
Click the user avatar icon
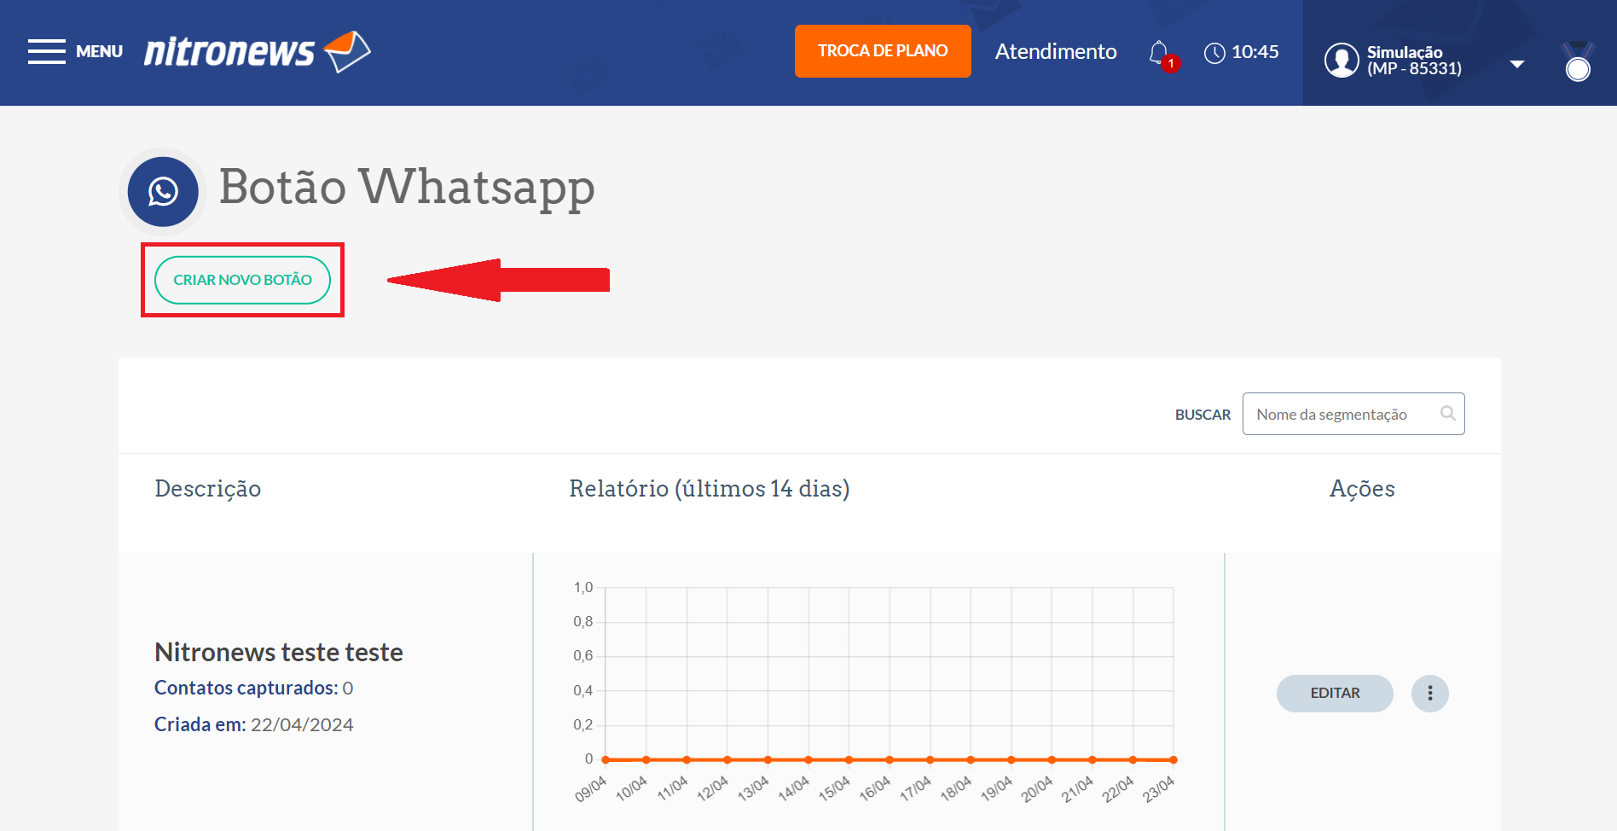(x=1342, y=60)
